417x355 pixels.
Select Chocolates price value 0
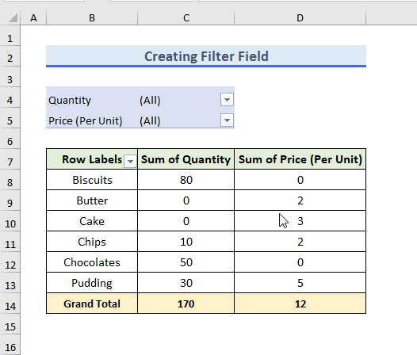click(x=300, y=262)
